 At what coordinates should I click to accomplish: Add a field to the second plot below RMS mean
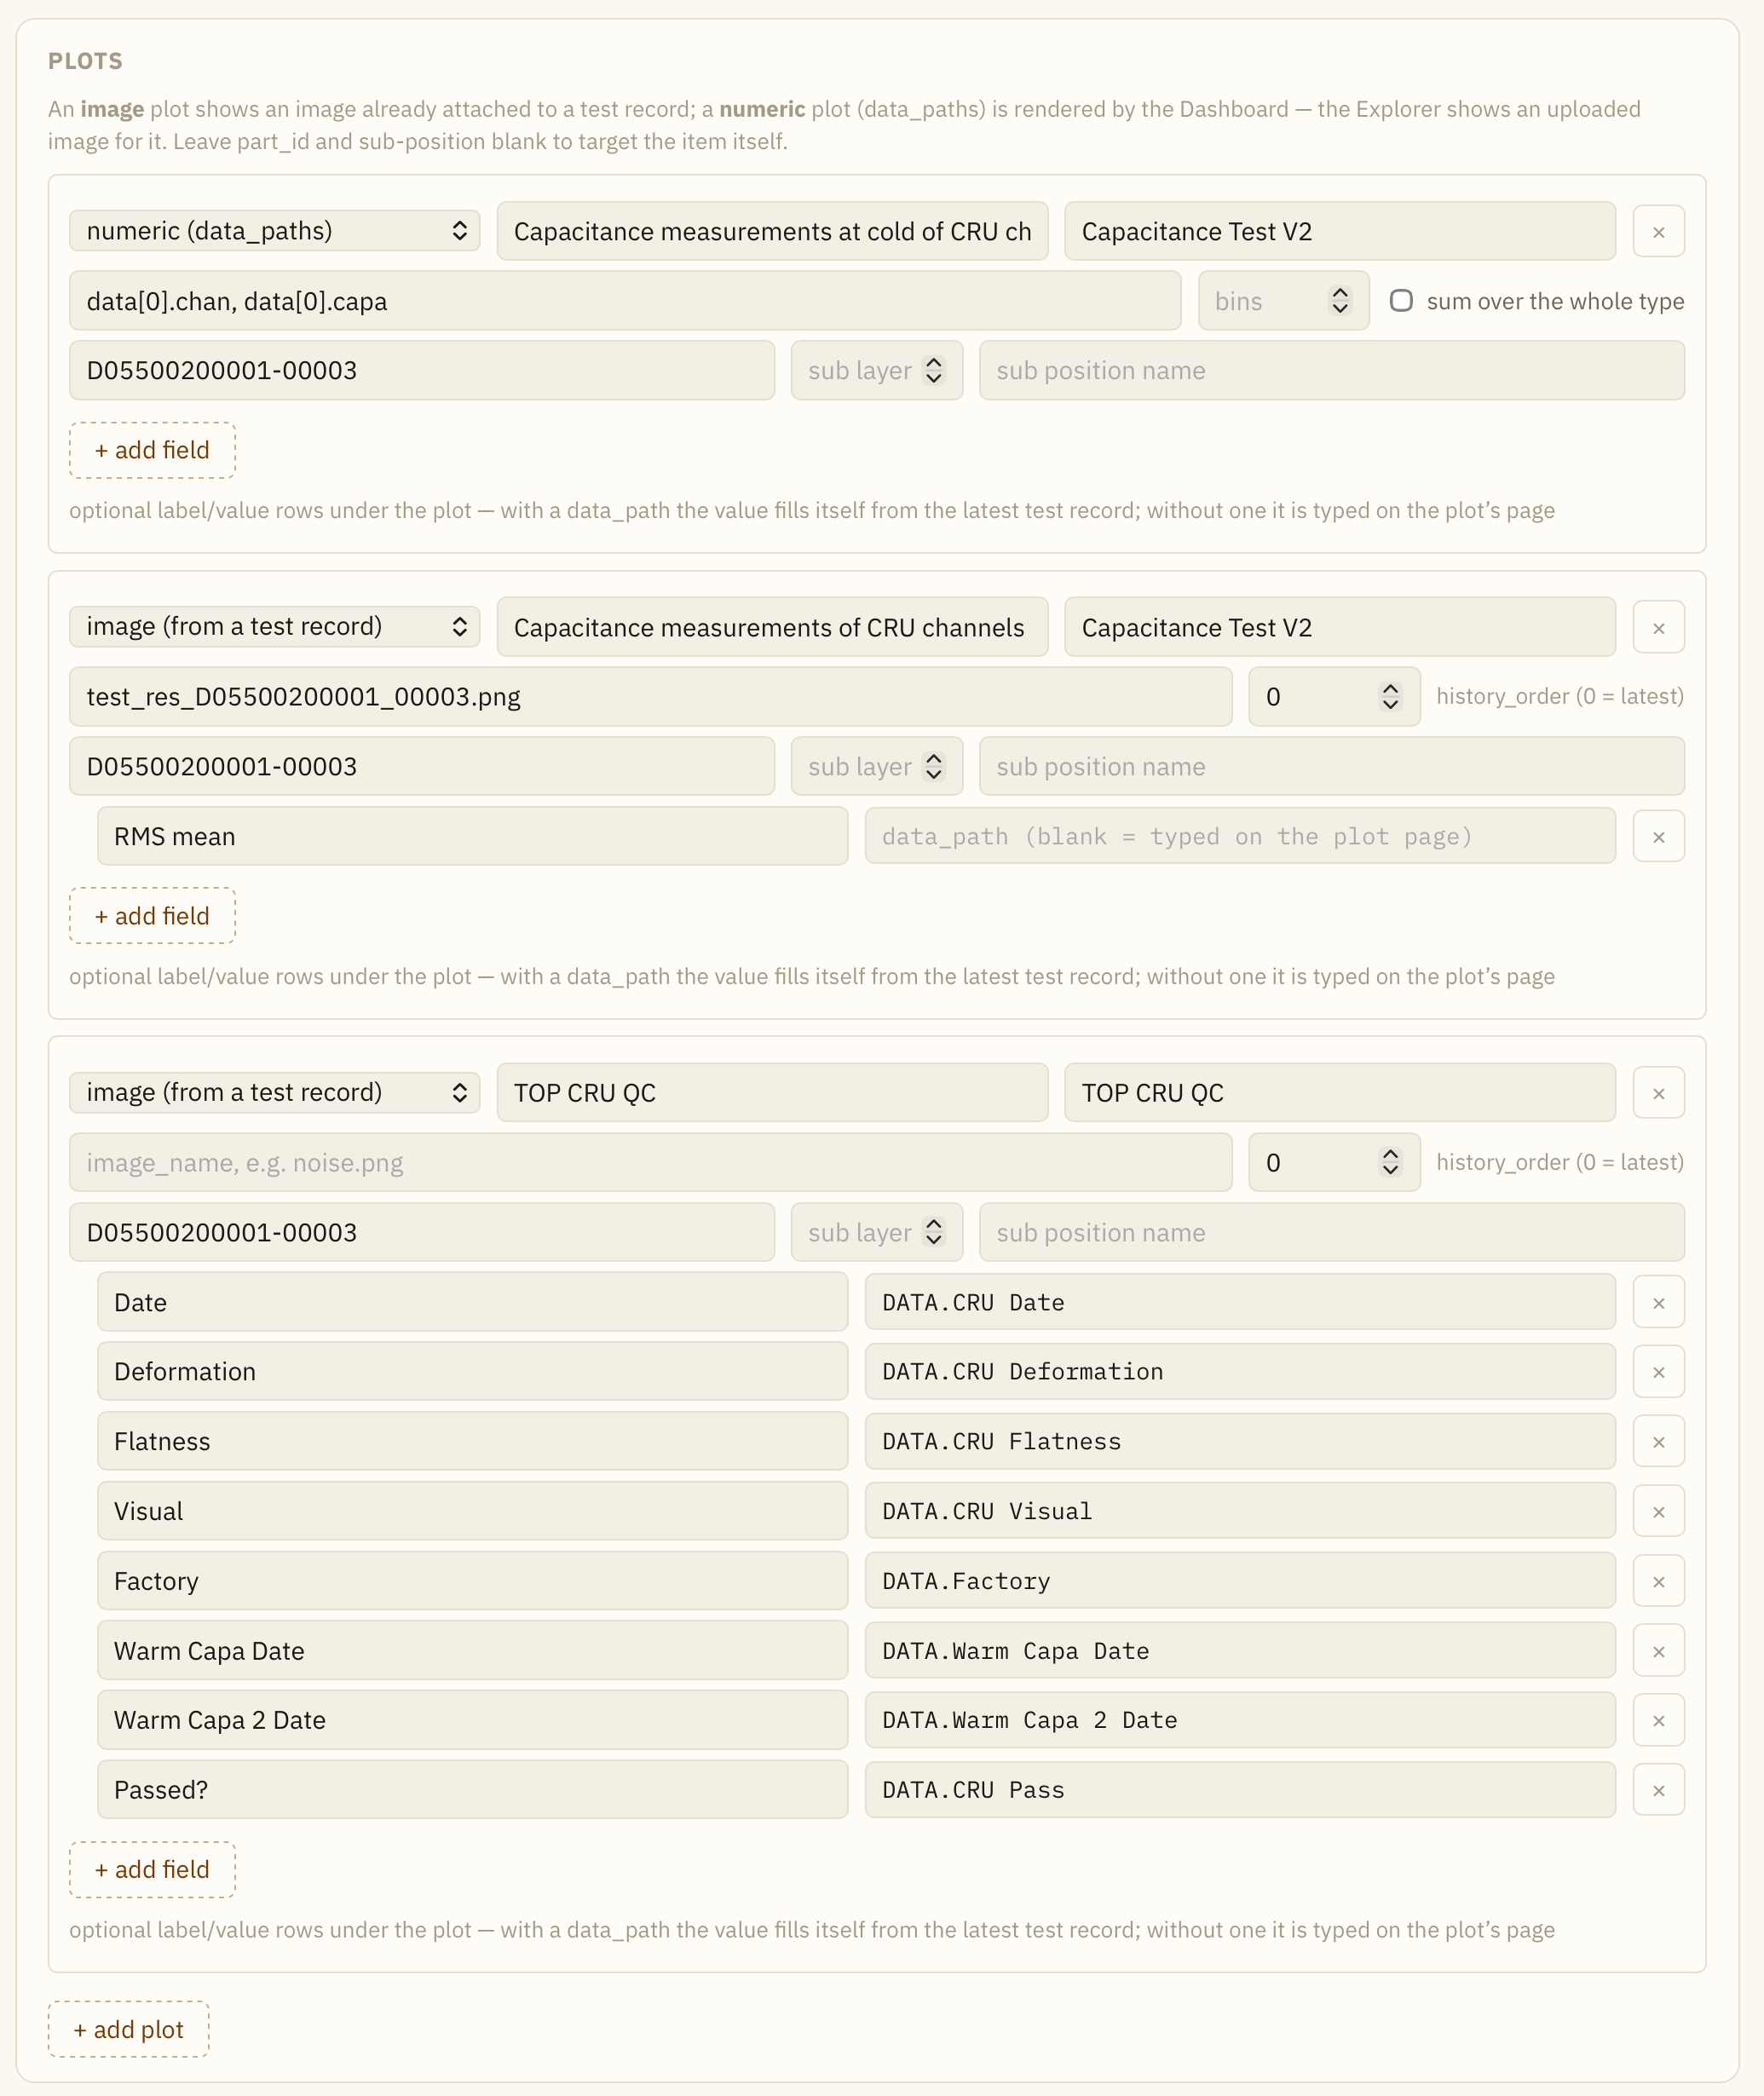click(x=152, y=916)
